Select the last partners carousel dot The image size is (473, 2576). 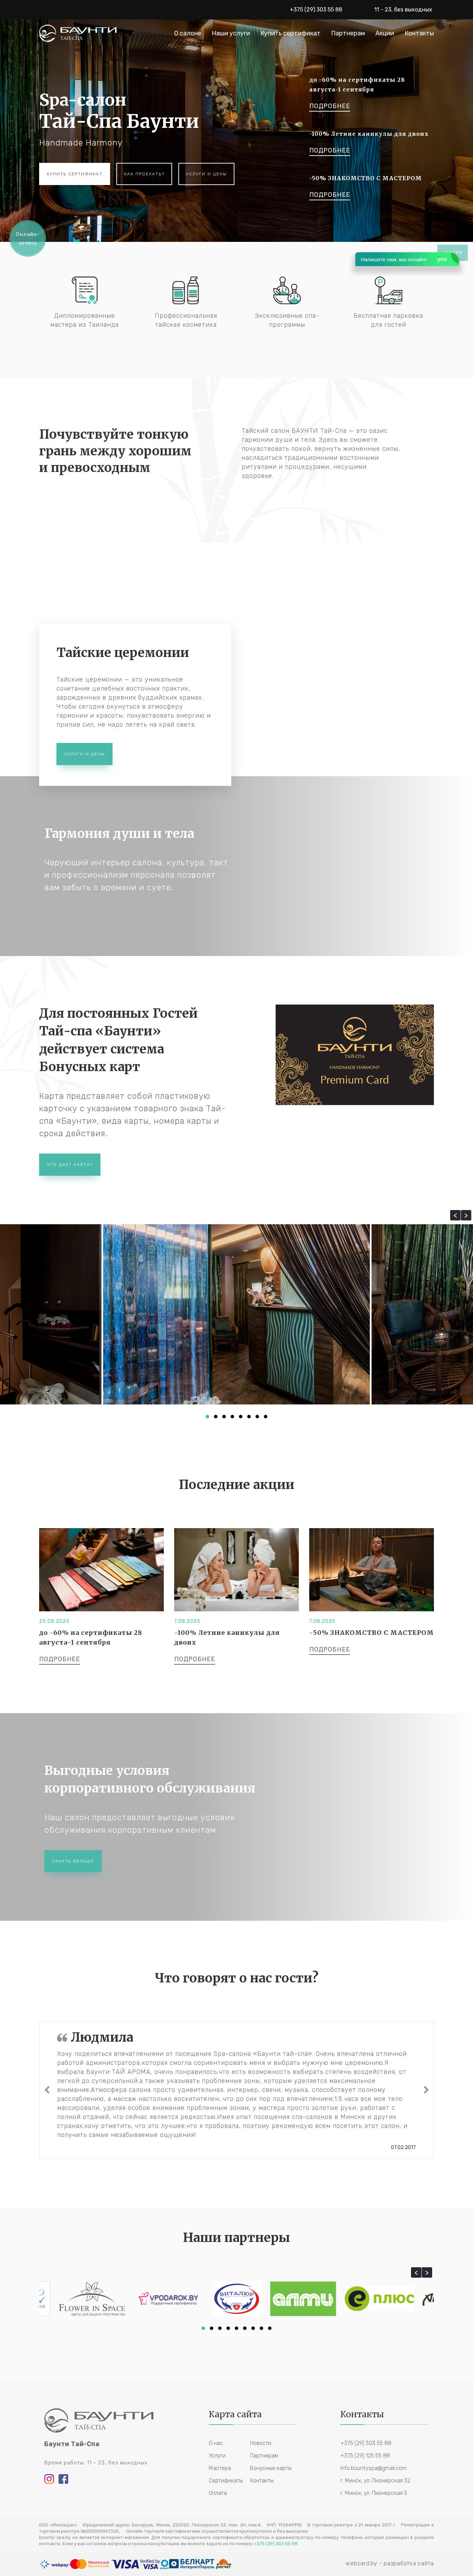click(x=270, y=2328)
